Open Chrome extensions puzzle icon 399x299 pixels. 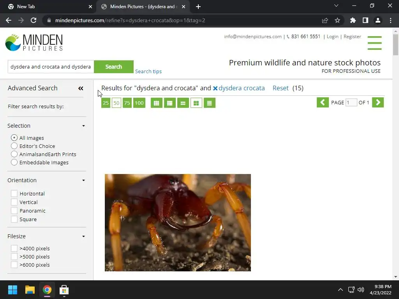pos(353,20)
